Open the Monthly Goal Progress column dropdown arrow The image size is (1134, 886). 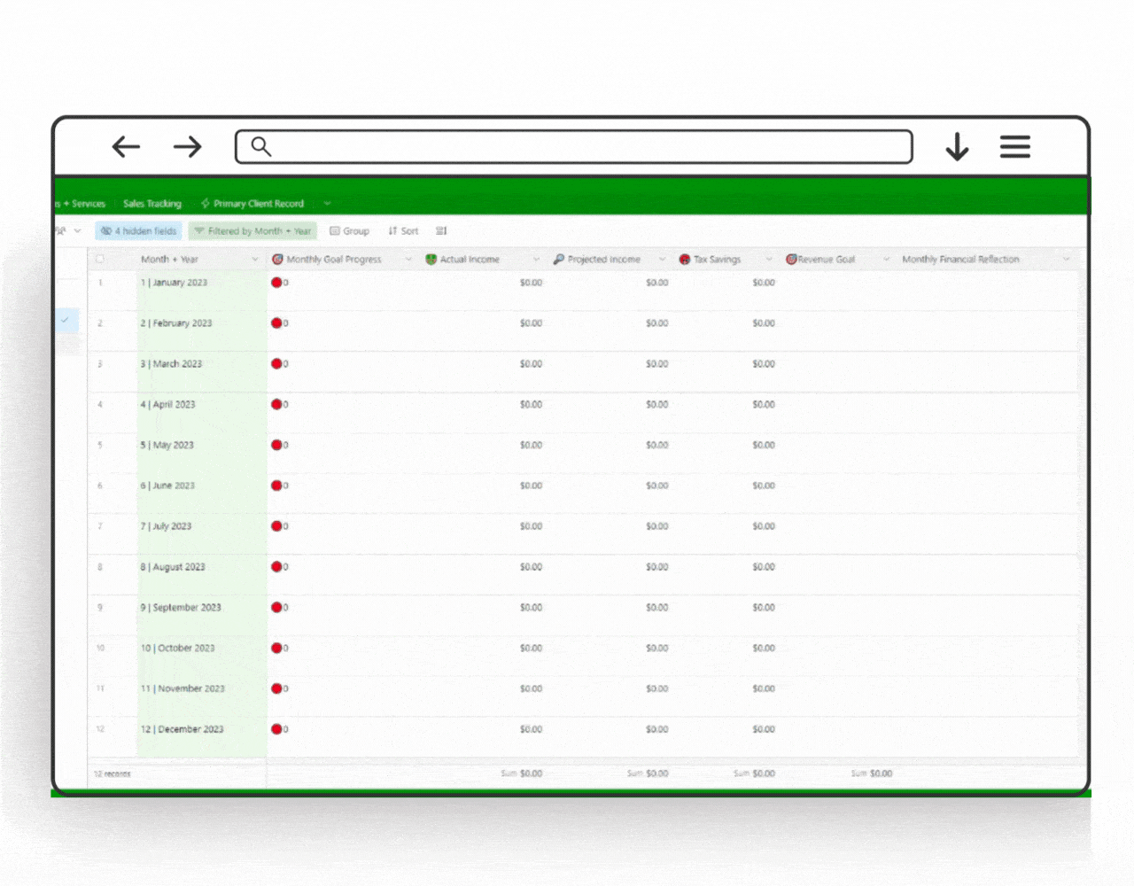pos(408,260)
